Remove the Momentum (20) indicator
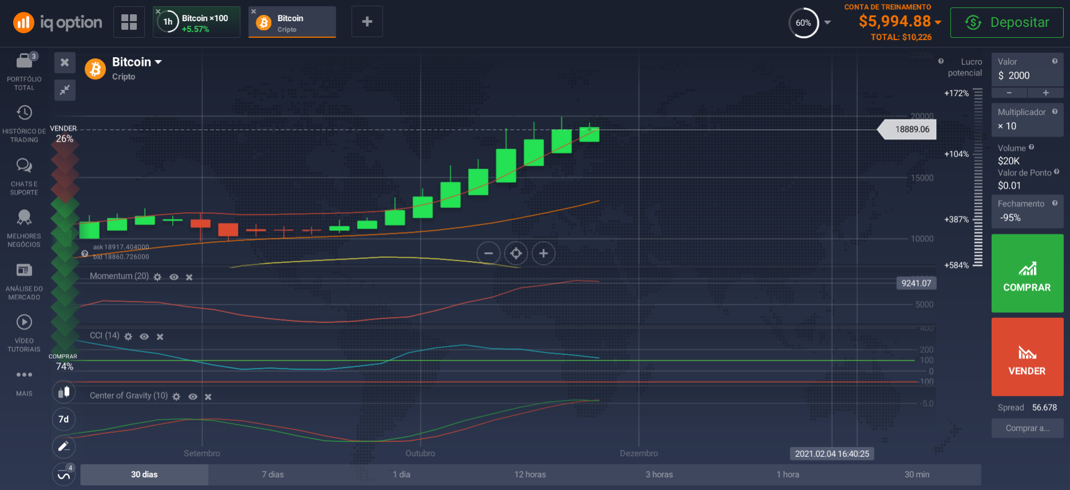 189,277
